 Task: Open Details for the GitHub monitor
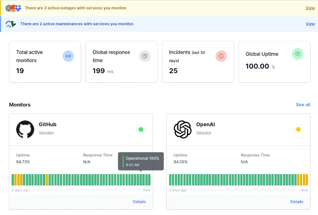click(x=140, y=202)
